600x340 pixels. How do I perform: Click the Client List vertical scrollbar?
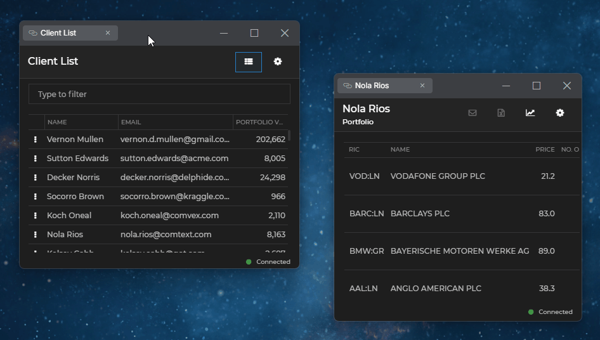pos(289,136)
